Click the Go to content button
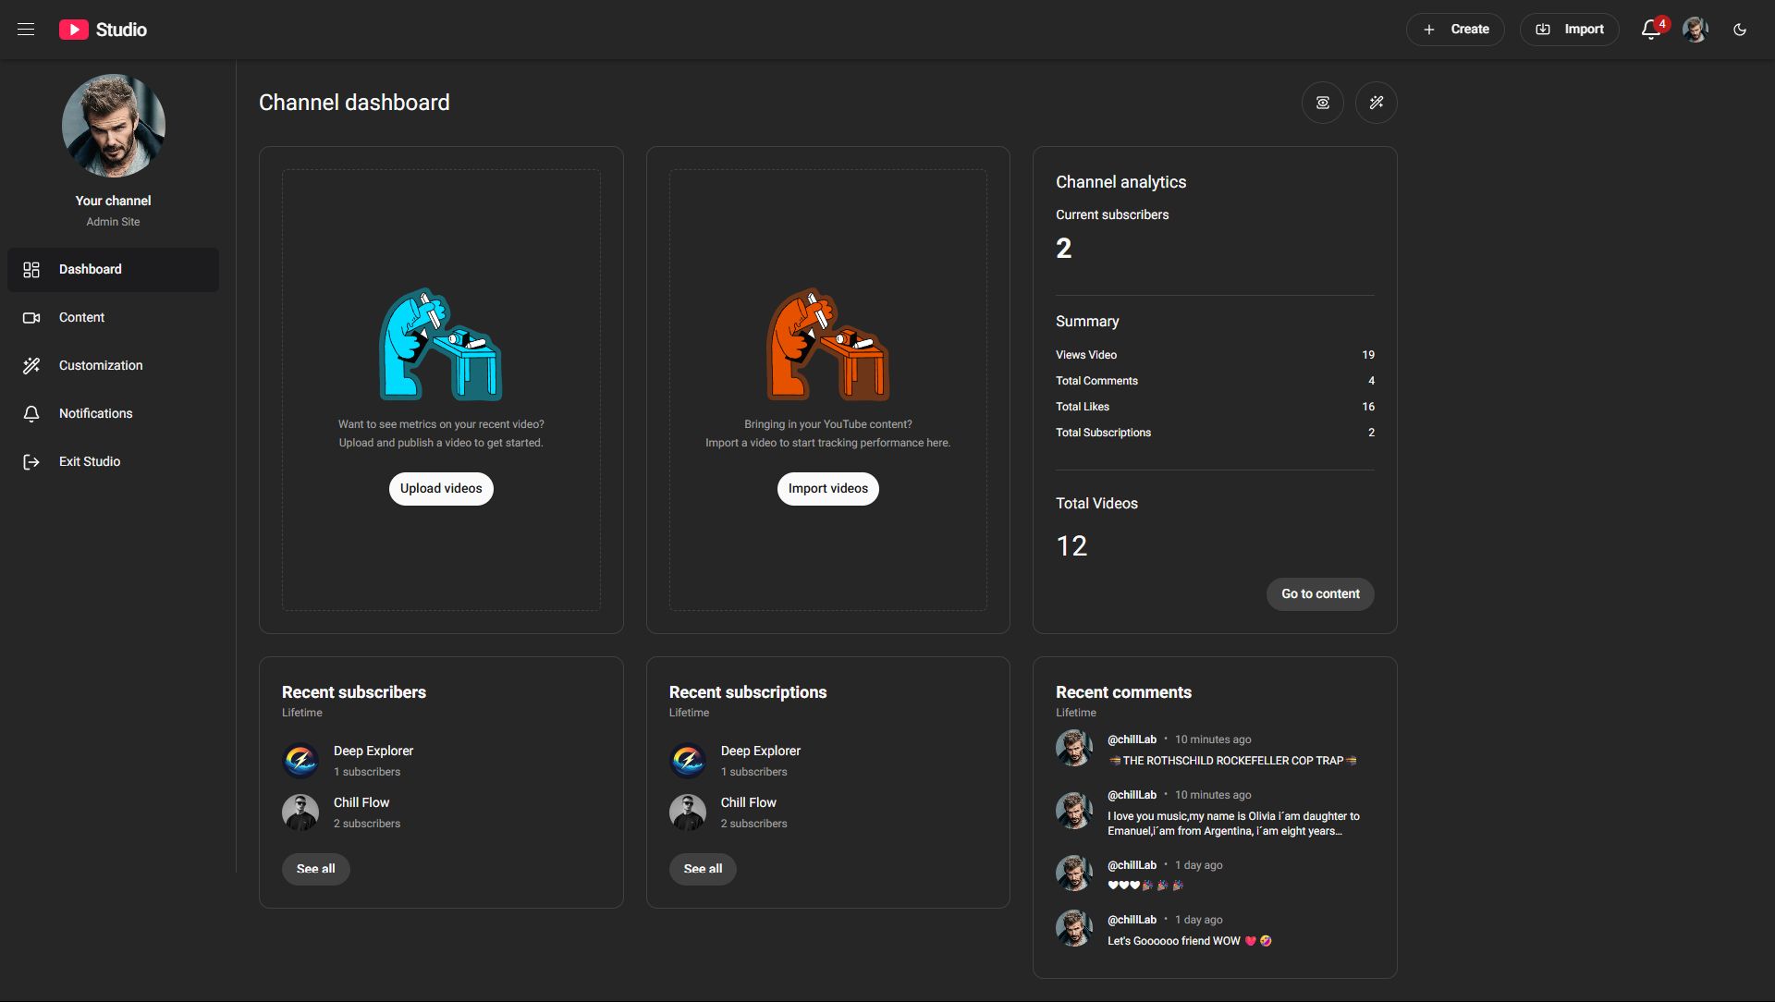This screenshot has width=1775, height=1002. [x=1320, y=593]
